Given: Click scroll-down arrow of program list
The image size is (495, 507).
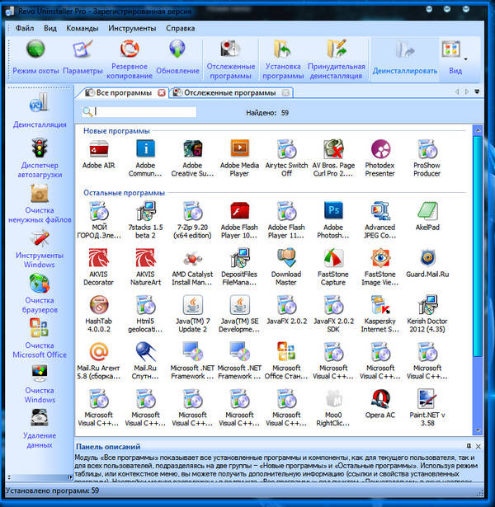Looking at the screenshot, I should [x=478, y=430].
